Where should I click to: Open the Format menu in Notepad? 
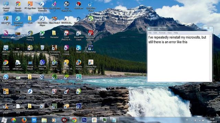click(162, 33)
